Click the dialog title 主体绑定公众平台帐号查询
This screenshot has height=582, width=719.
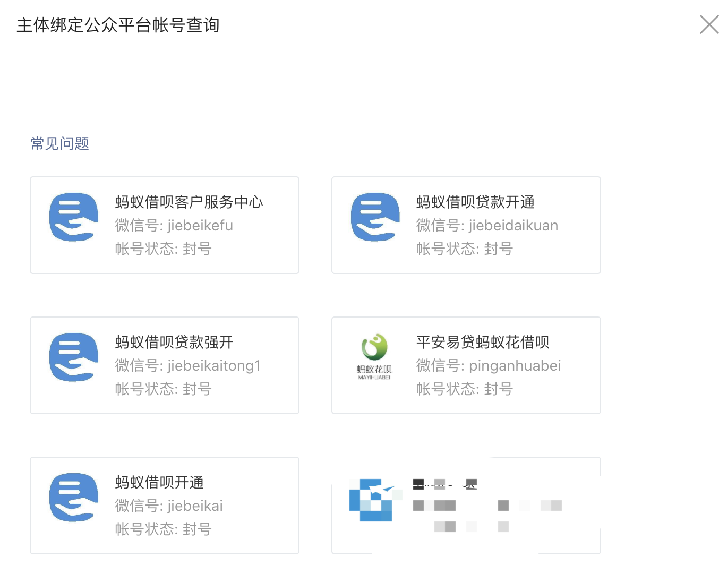point(118,25)
